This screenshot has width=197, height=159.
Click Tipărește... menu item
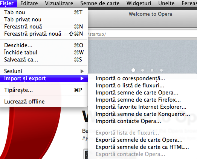[44, 90]
